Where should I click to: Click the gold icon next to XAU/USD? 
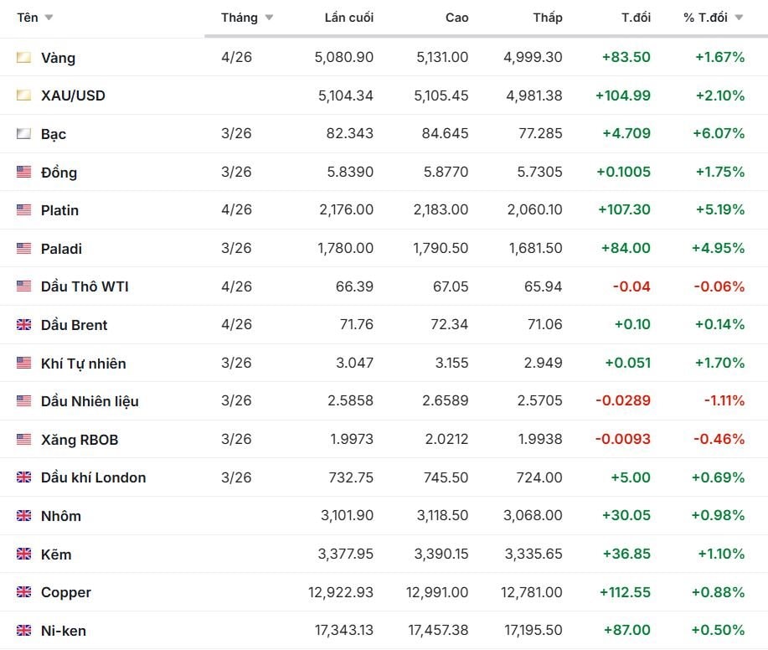click(23, 95)
